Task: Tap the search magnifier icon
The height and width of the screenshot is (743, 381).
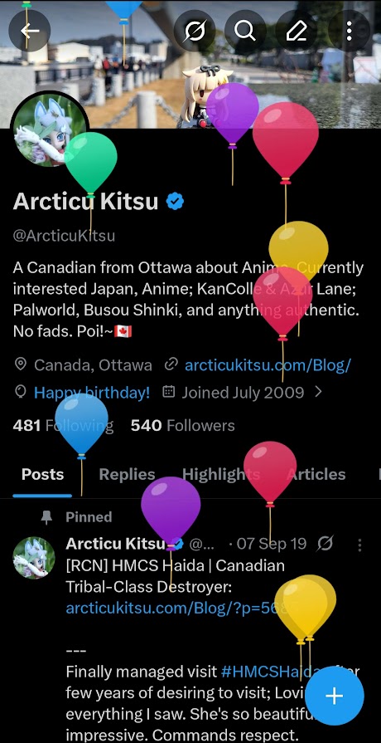Action: click(245, 32)
